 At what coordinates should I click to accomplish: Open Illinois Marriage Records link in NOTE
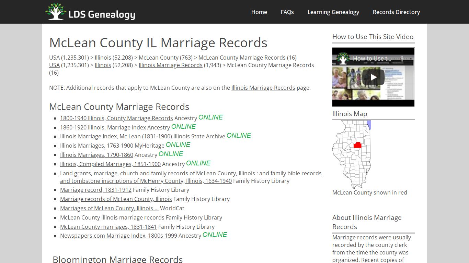(x=263, y=88)
